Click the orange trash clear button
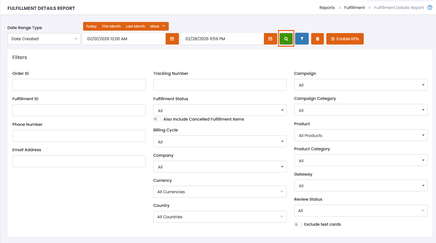436x243 pixels. click(317, 39)
